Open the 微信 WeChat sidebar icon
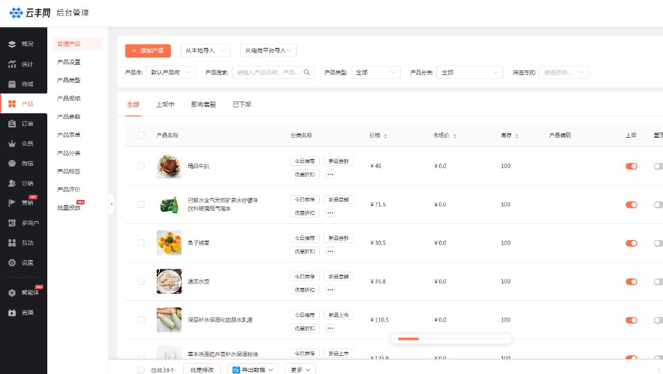The width and height of the screenshot is (663, 374). [12, 164]
